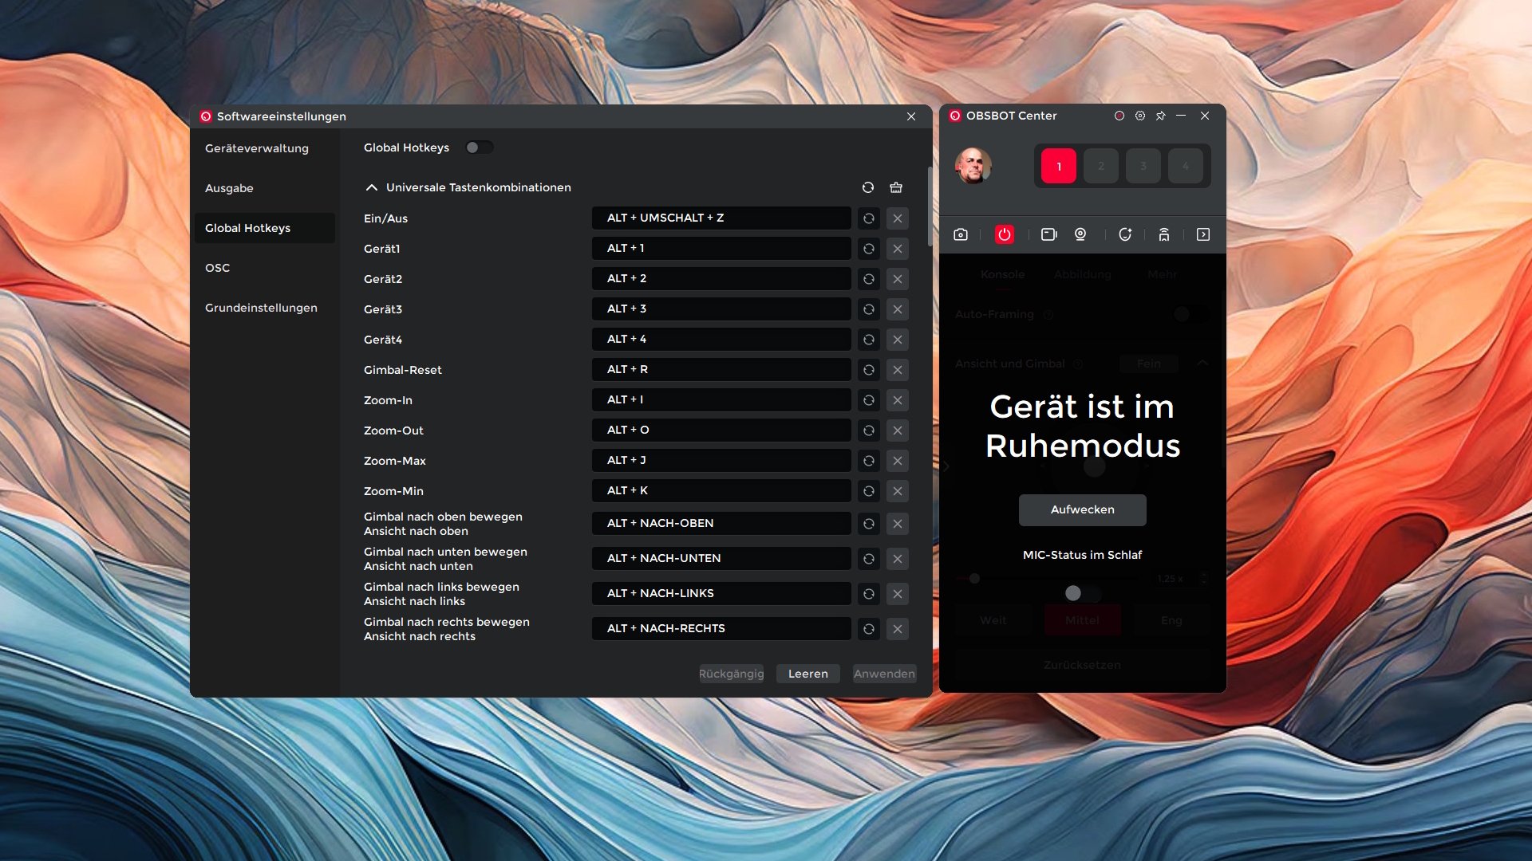Click Aufwecken button to wake device
The height and width of the screenshot is (861, 1532).
point(1082,509)
